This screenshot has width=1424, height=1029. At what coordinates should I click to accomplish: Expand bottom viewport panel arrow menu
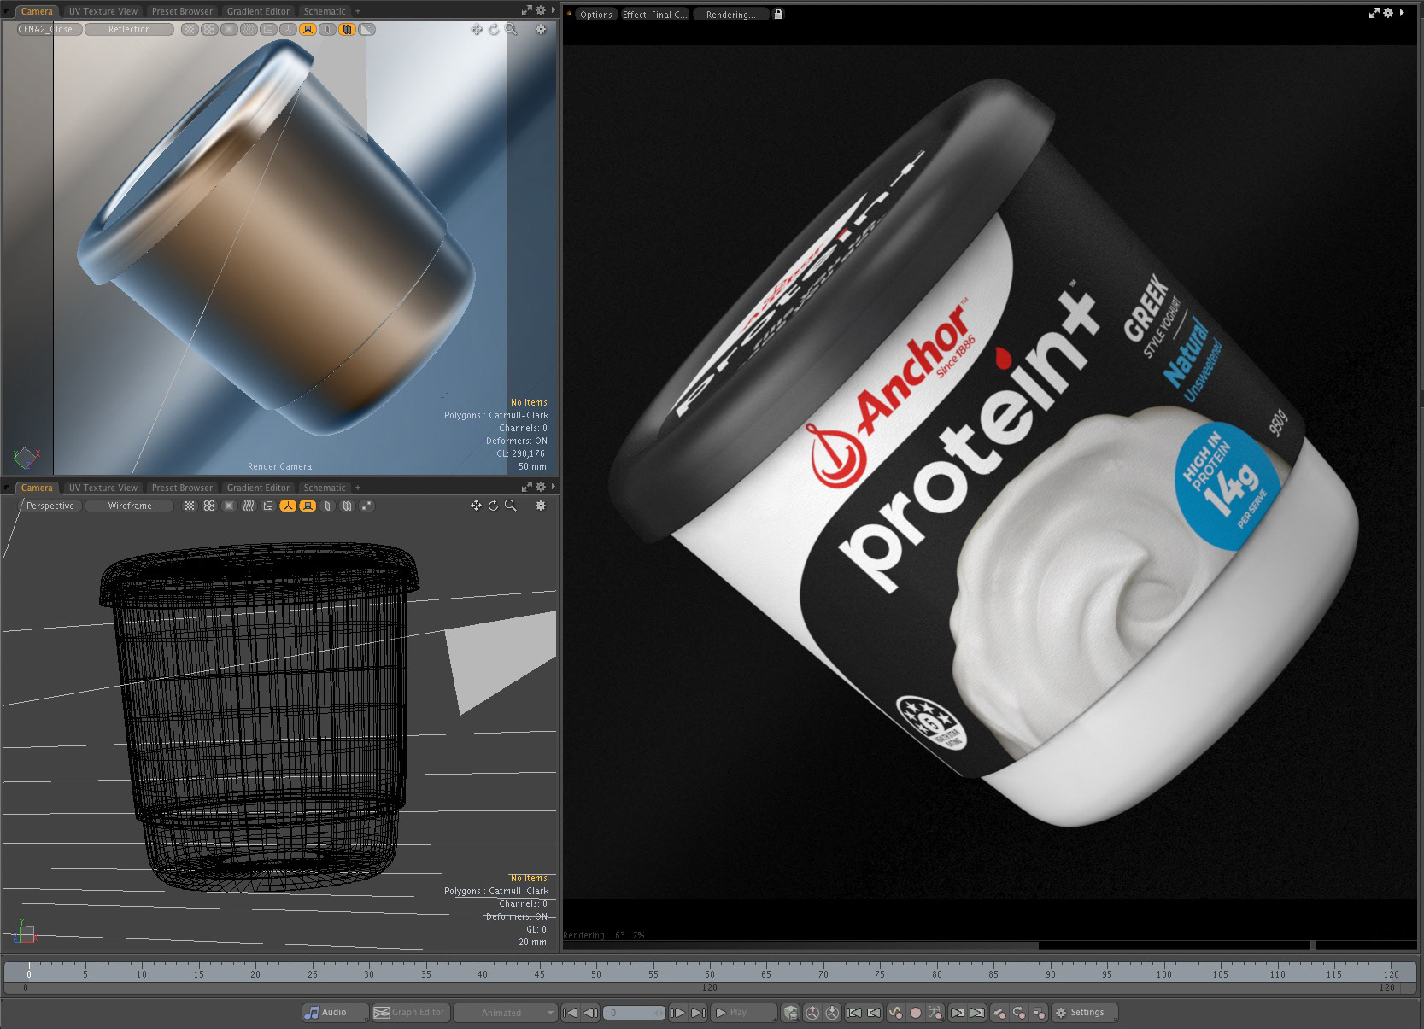(x=554, y=487)
